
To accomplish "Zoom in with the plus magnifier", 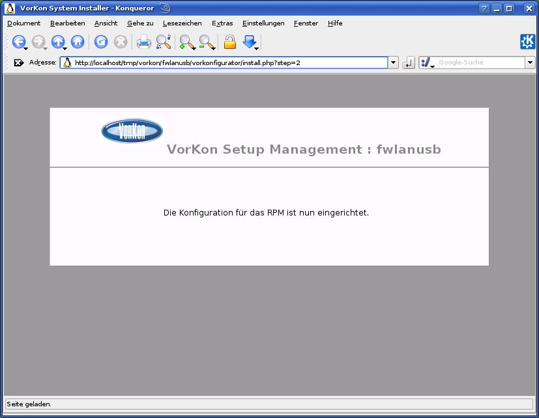I will tap(186, 42).
